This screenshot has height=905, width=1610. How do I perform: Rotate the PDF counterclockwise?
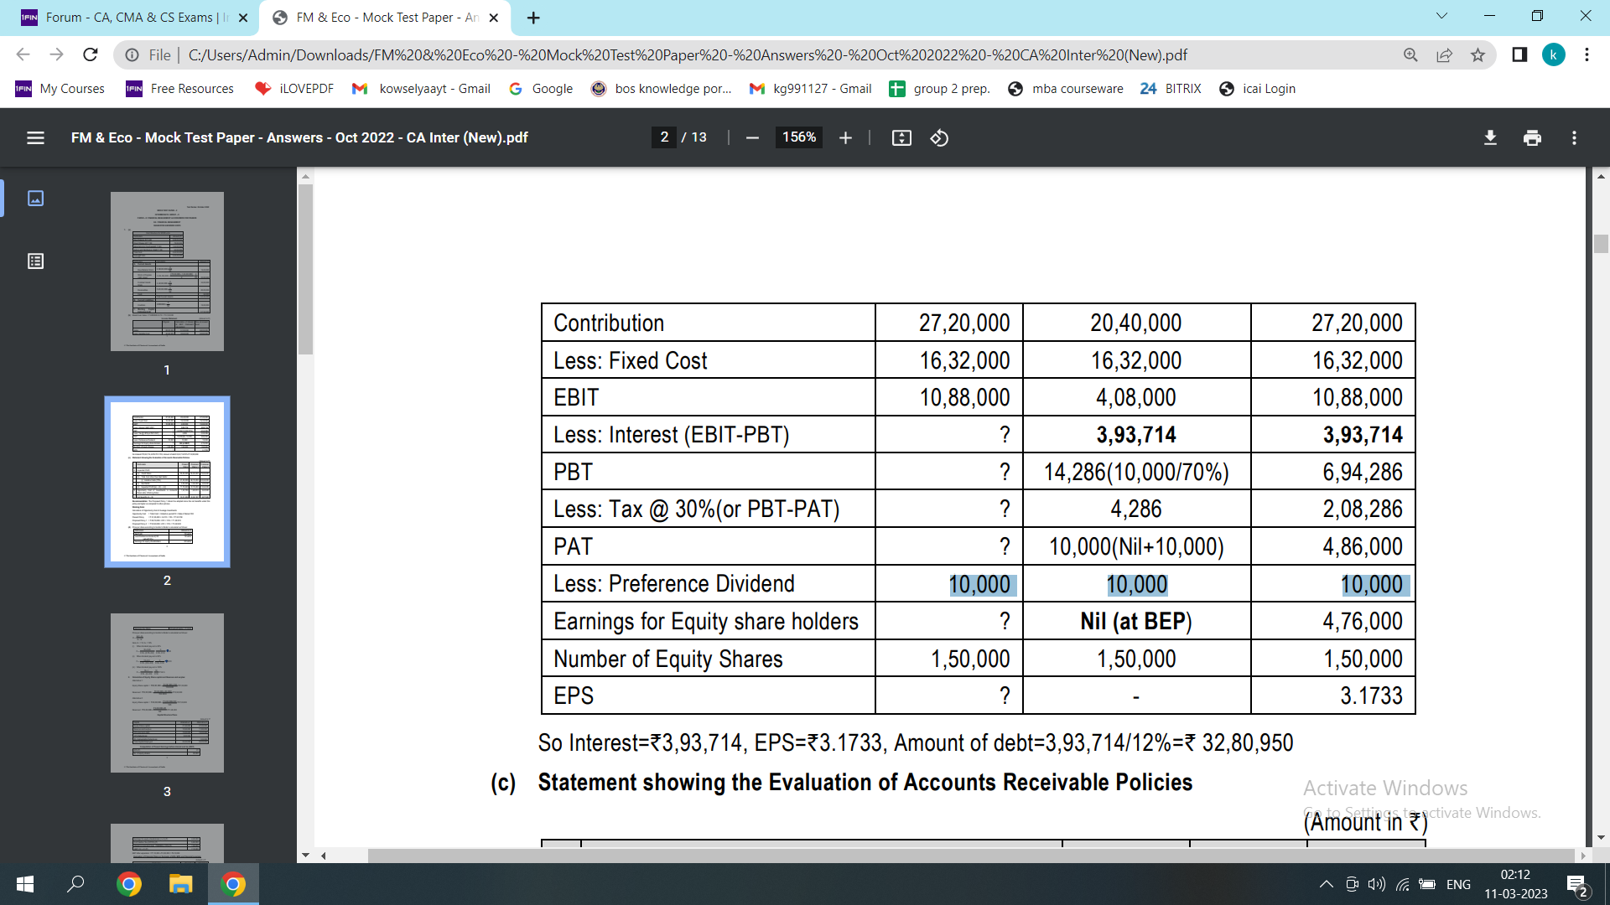(x=939, y=138)
